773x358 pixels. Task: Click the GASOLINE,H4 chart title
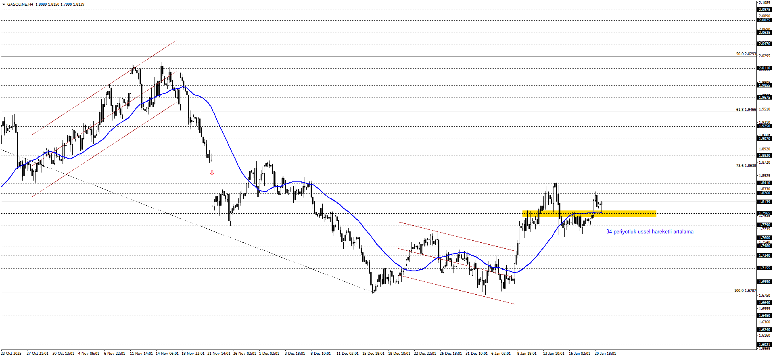click(20, 4)
